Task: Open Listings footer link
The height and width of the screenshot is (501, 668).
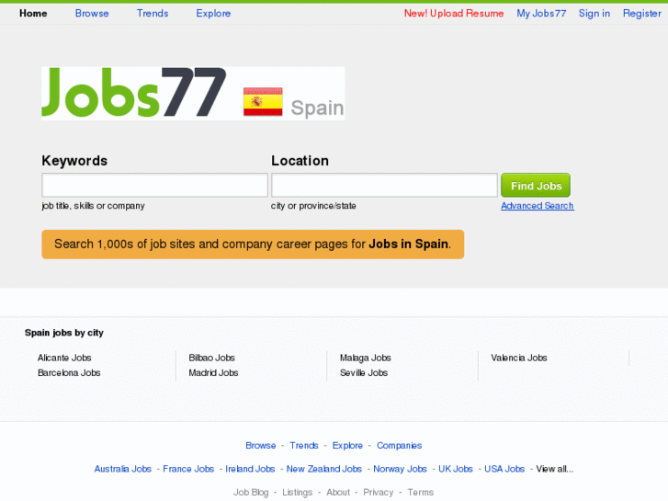Action: 298,492
